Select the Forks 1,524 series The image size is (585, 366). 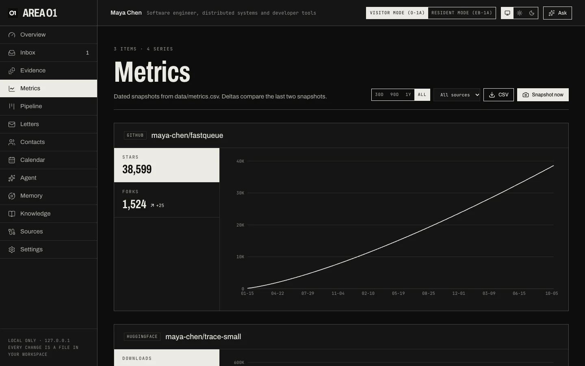(167, 200)
